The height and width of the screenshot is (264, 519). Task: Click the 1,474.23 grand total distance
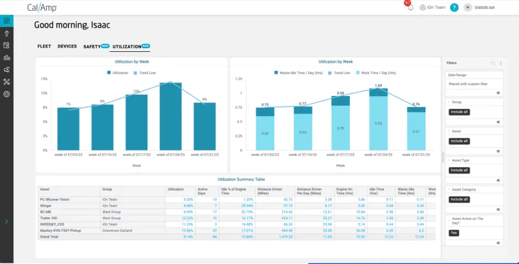(x=285, y=237)
